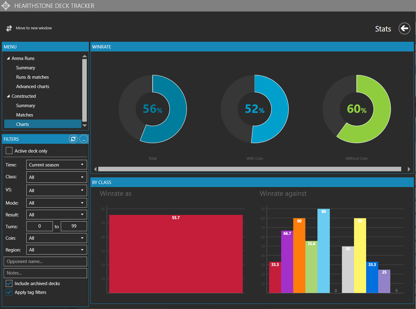Toggle the Active deck only checkbox

[x=9, y=151]
